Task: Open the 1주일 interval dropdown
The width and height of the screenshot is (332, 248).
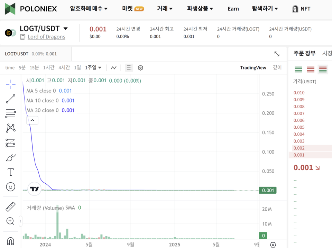Action: 93,67
